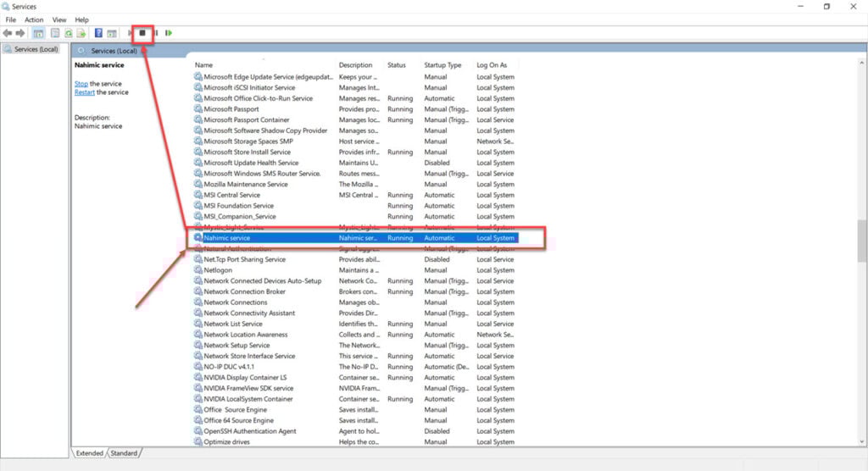Click the Office Source Engine gear icon
Viewport: 868px width, 471px height.
198,409
